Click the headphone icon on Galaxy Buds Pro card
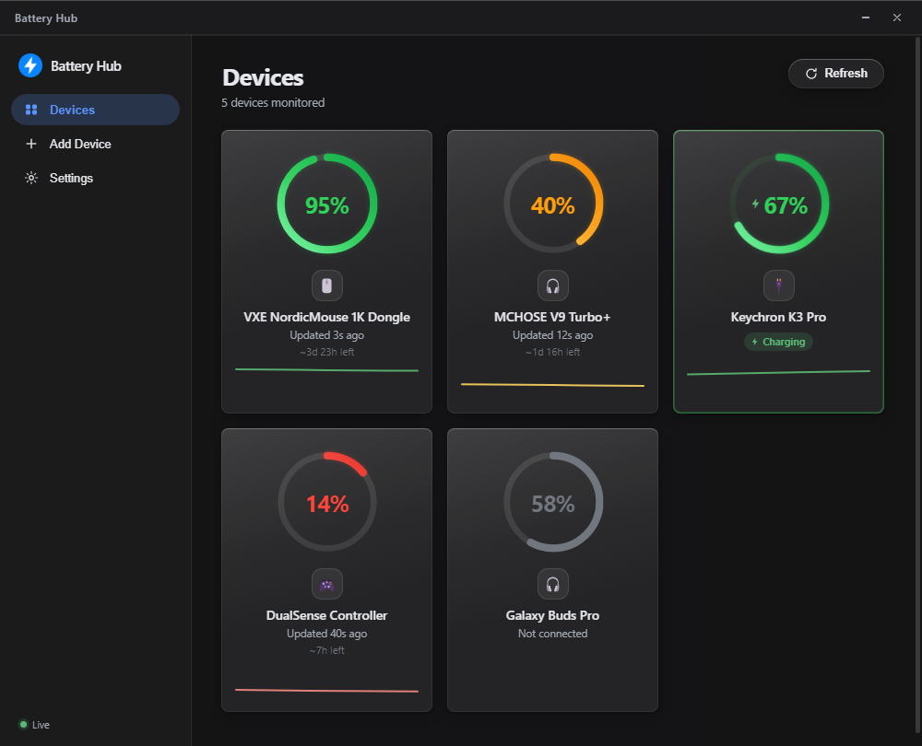Viewport: 922px width, 746px height. (x=552, y=584)
